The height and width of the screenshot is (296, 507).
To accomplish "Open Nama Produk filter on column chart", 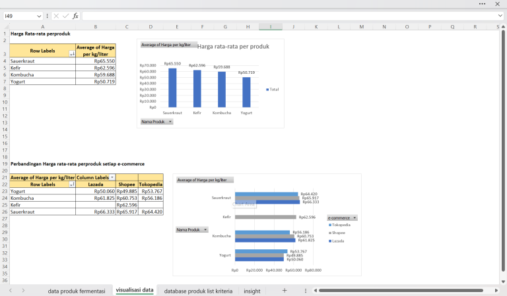I will pyautogui.click(x=170, y=122).
